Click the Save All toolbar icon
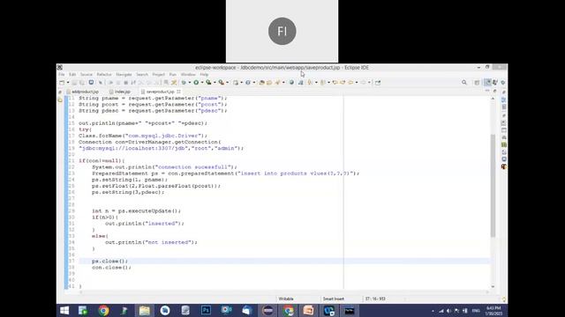Viewport: 565px width, 317px height. coord(82,83)
